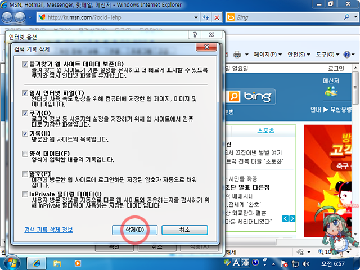Image resolution: width=360 pixels, height=270 pixels.
Task: Enable the 양식 데이터 checkbox
Action: [x=25, y=153]
